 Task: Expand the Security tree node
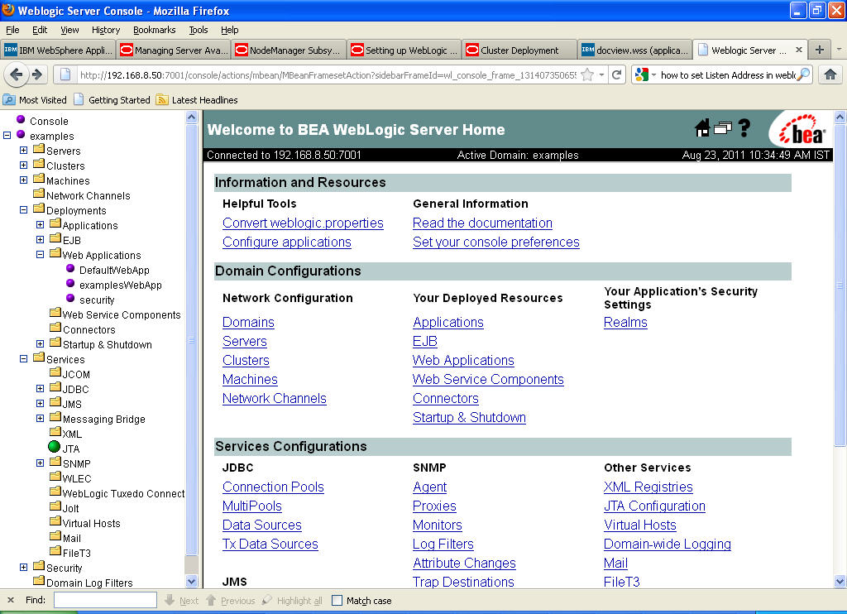[x=23, y=567]
